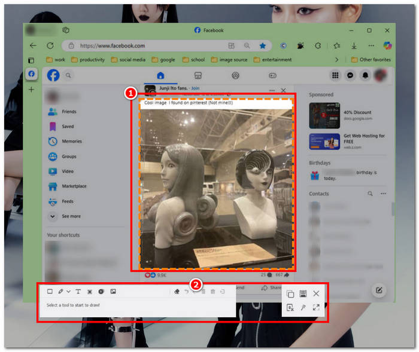Toggle the vertical tabs pane

(31, 60)
